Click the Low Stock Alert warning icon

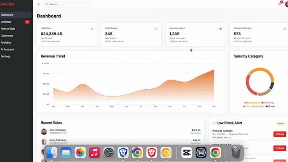[214, 123]
